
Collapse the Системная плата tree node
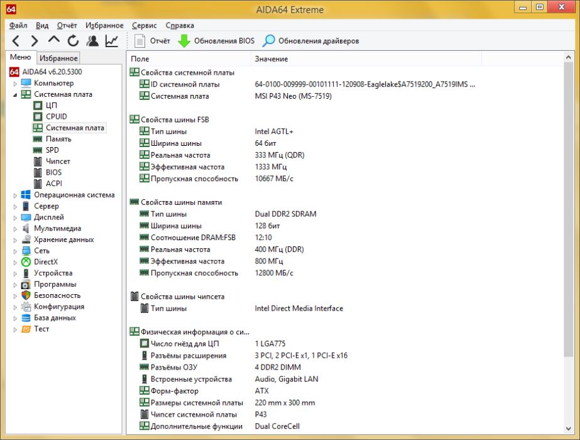[x=15, y=95]
